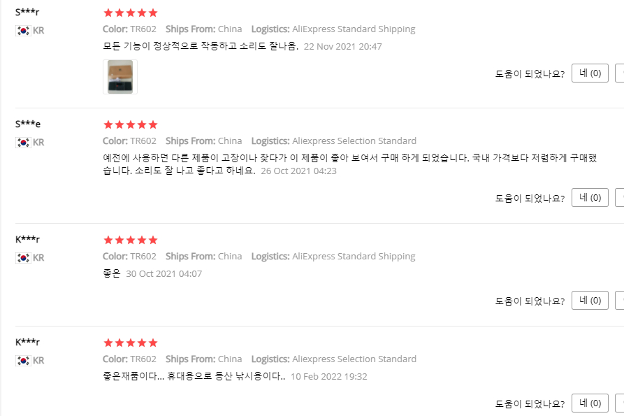Viewport: 624px width, 416px height.
Task: Click 네 (0) under the 30 Oct 2021 review
Action: 590,300
